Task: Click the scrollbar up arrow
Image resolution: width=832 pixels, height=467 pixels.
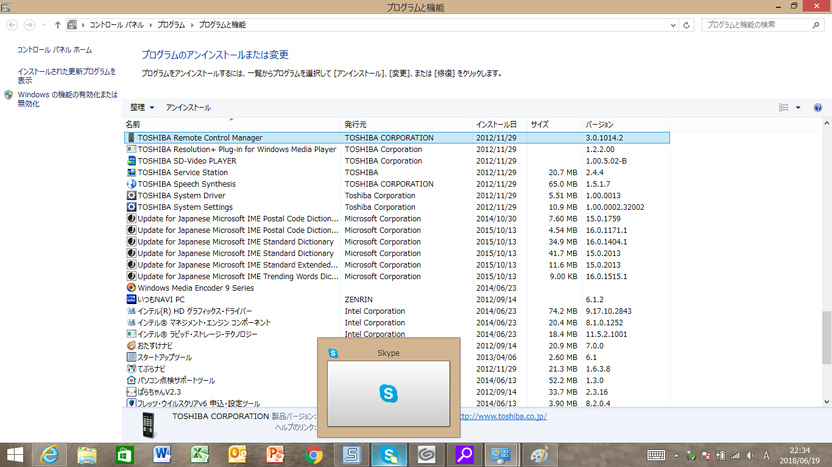Action: [827, 123]
